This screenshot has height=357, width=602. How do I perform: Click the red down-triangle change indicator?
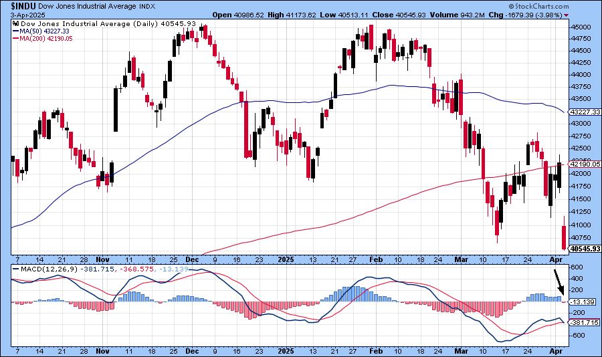point(567,15)
